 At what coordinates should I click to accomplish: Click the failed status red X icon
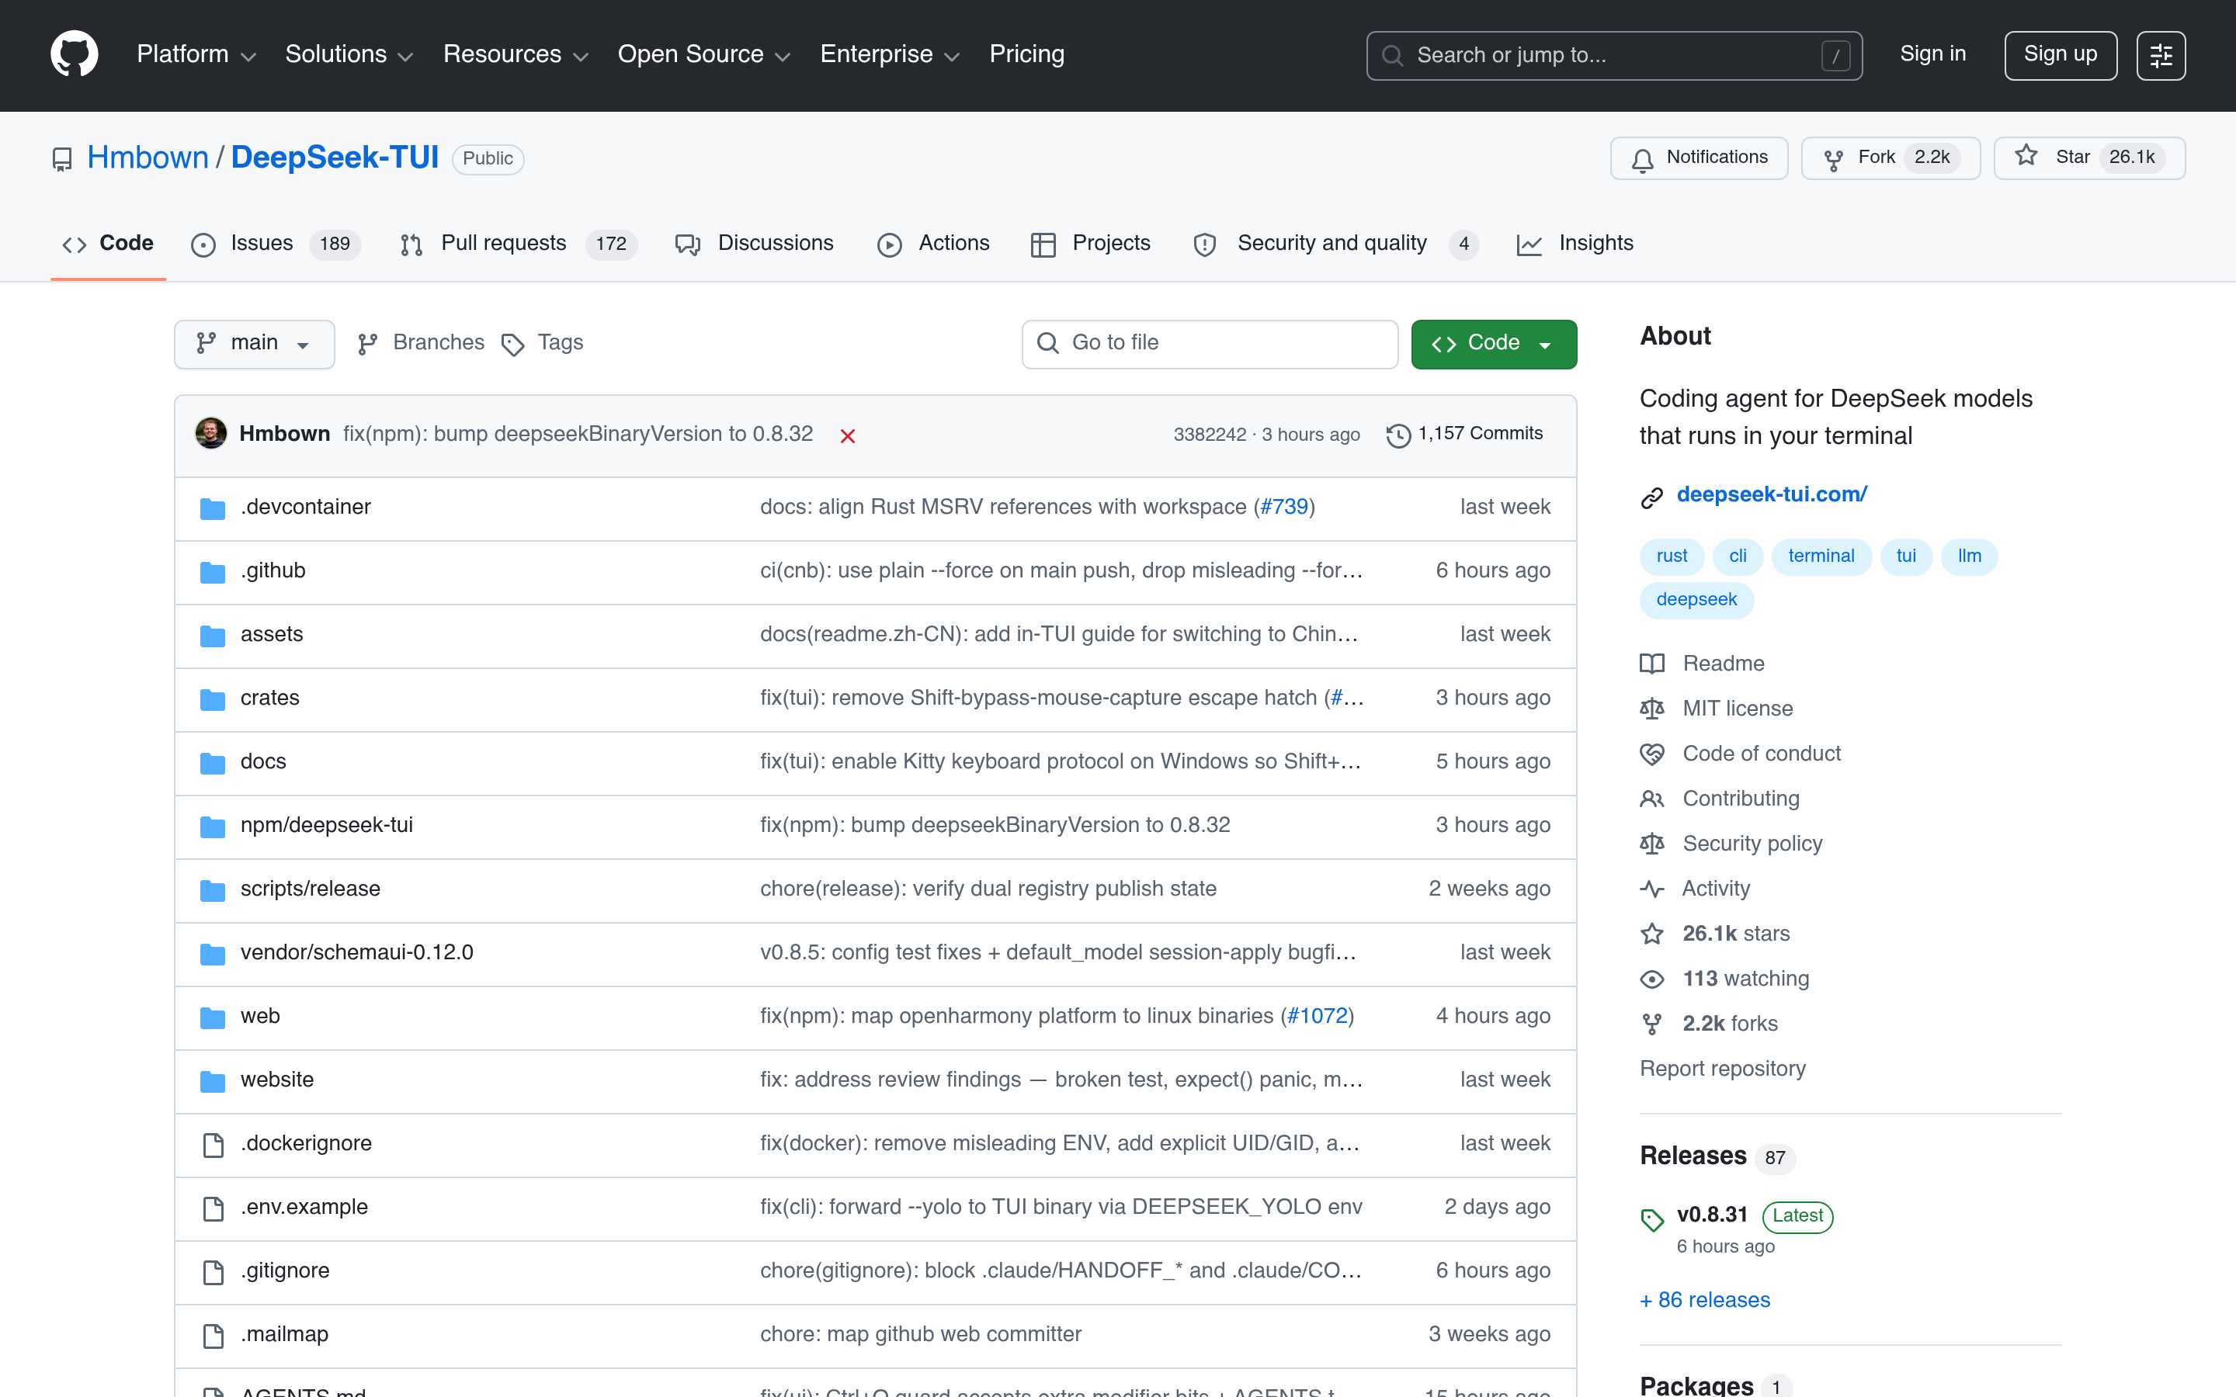pos(847,436)
